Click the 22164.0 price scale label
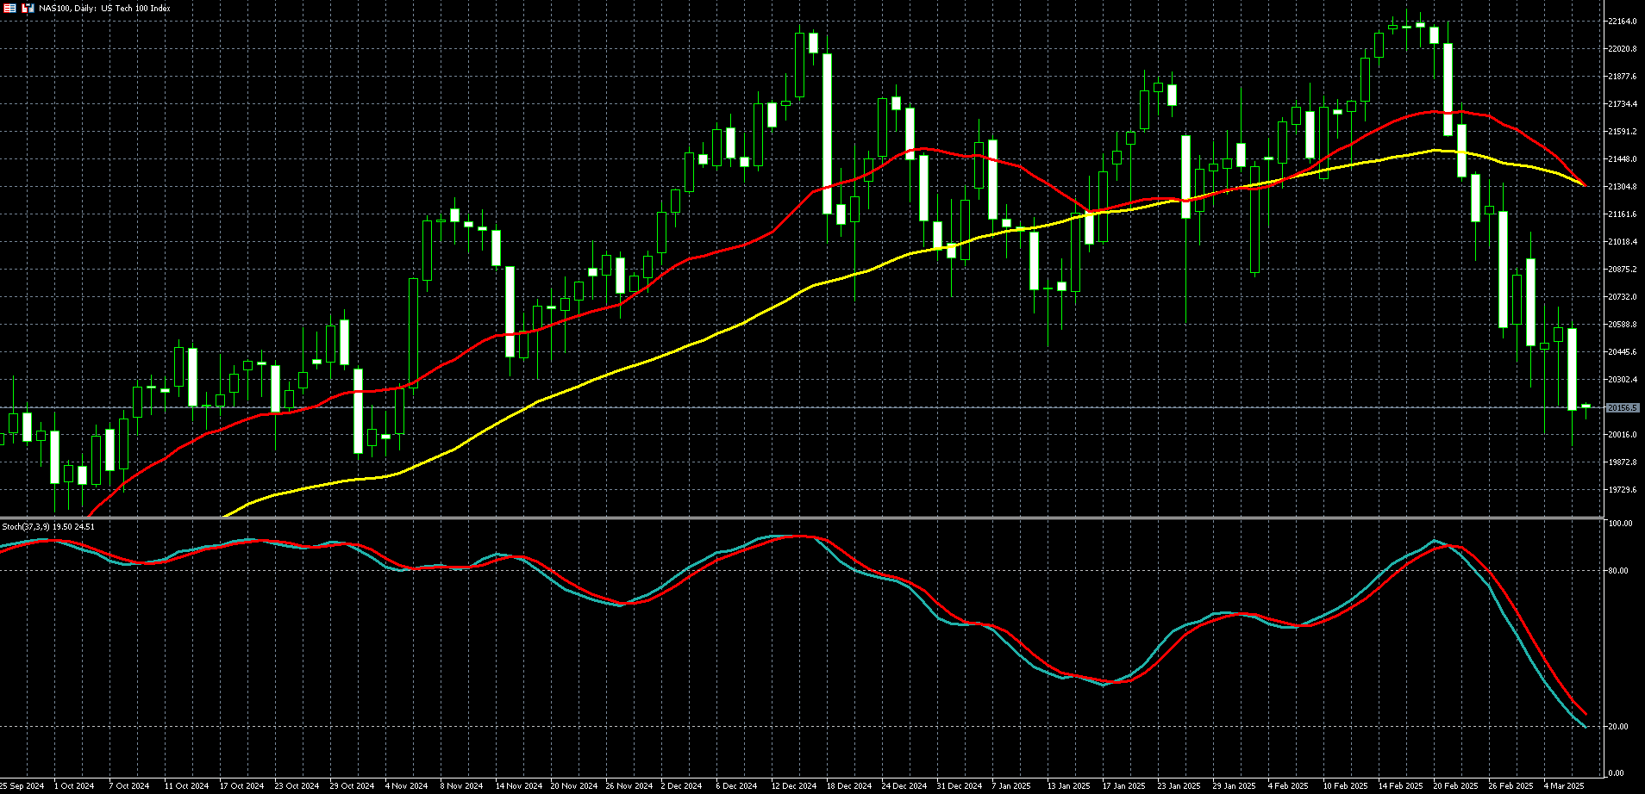 [1622, 22]
